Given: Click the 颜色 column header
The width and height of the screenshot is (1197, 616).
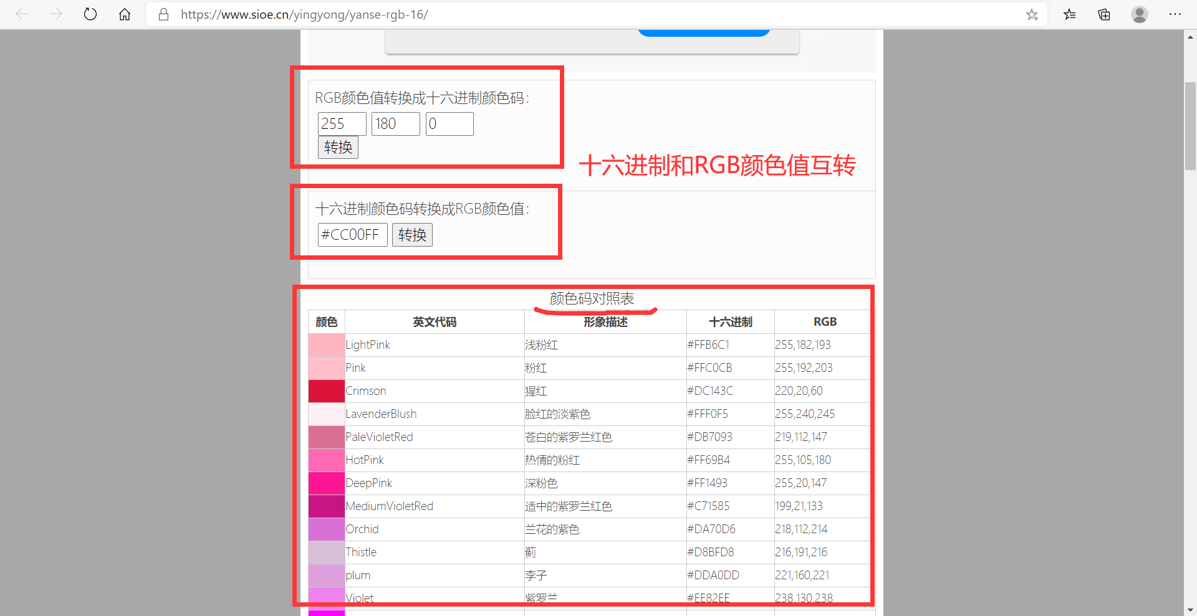Looking at the screenshot, I should click(327, 322).
